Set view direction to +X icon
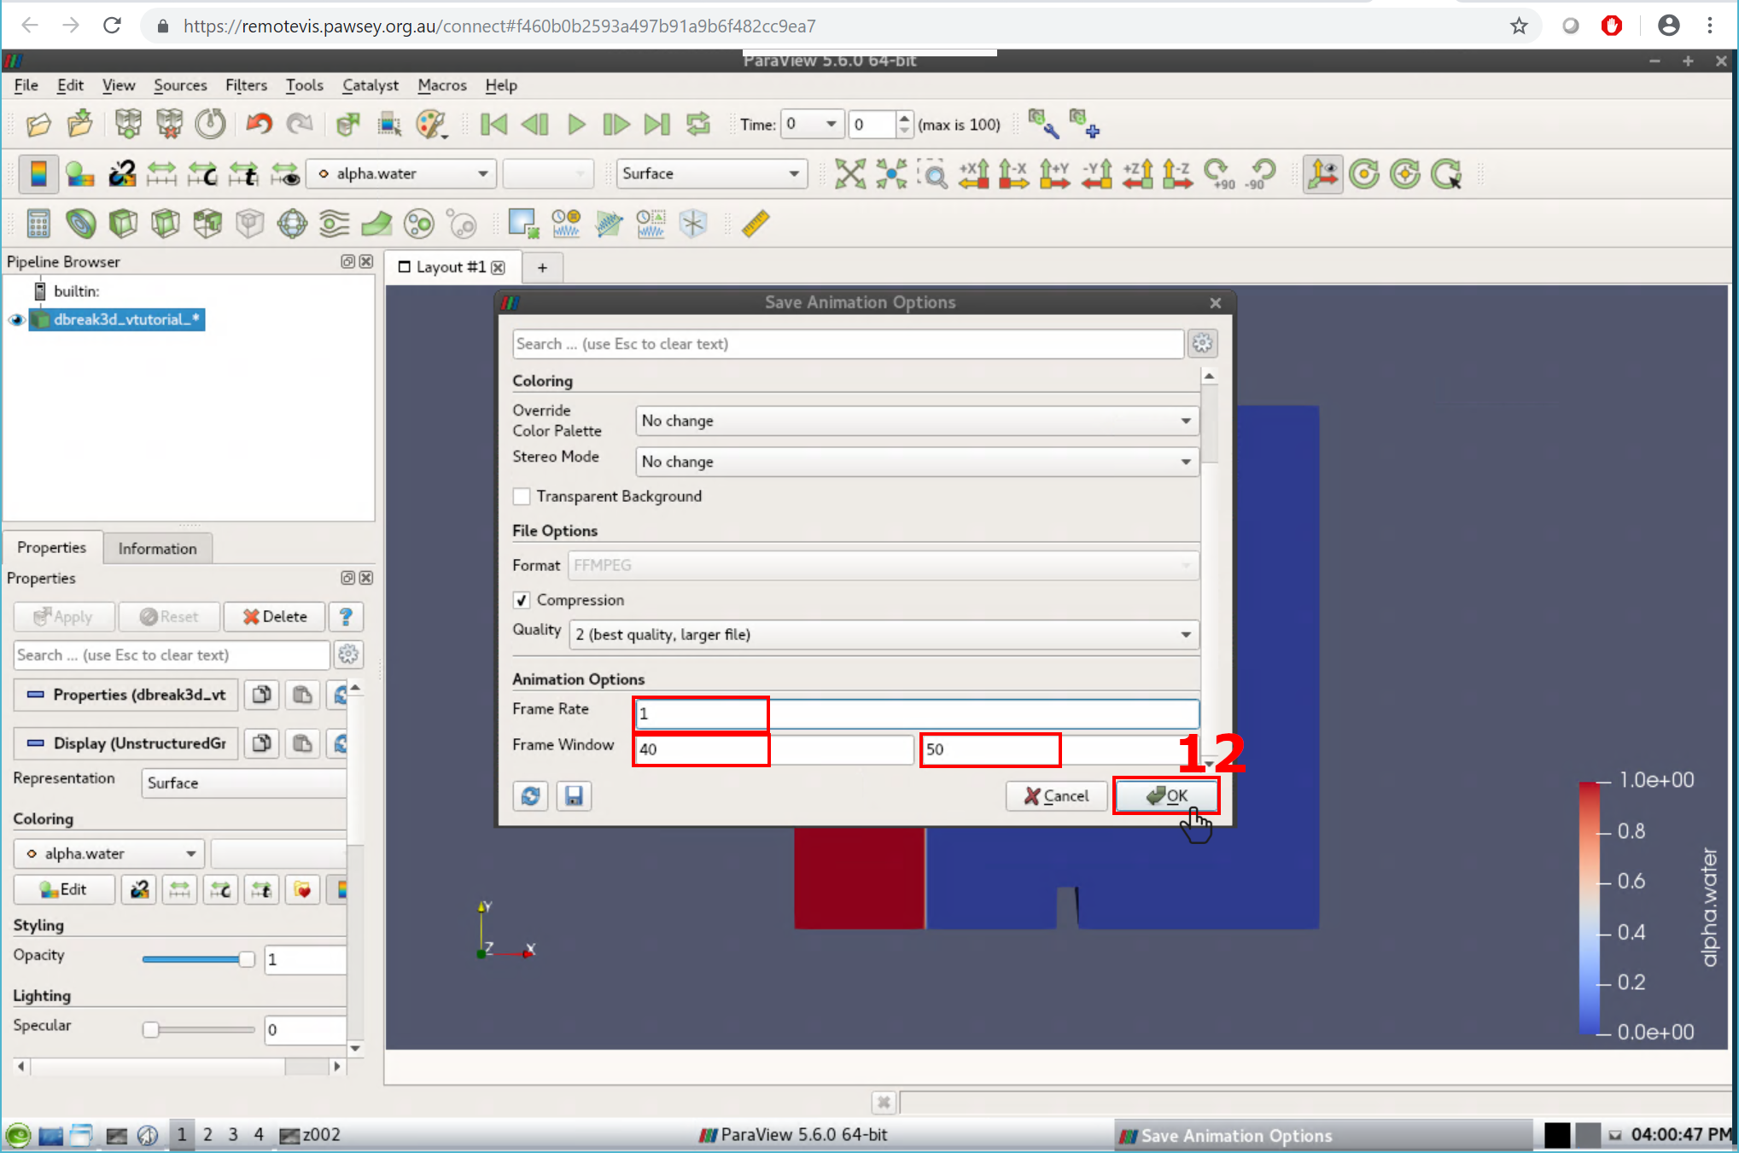 [x=973, y=174]
